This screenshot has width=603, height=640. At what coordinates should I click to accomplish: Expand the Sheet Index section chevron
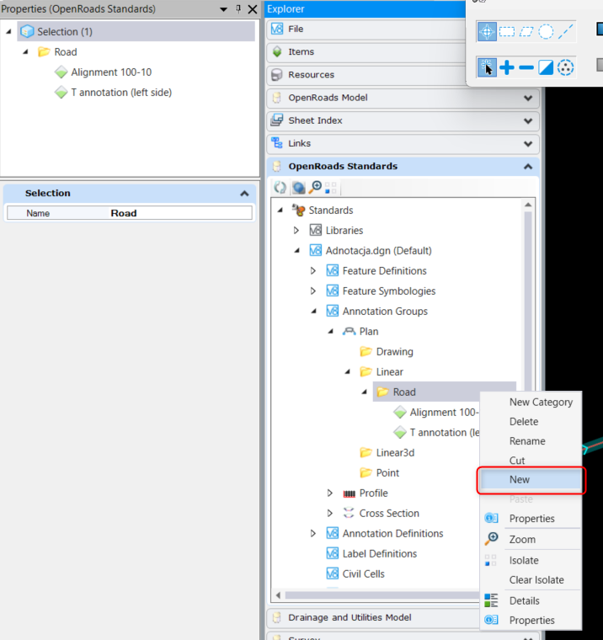(528, 120)
